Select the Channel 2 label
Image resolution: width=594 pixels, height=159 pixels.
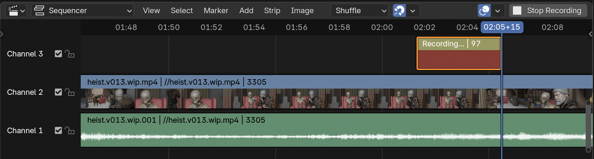(25, 92)
